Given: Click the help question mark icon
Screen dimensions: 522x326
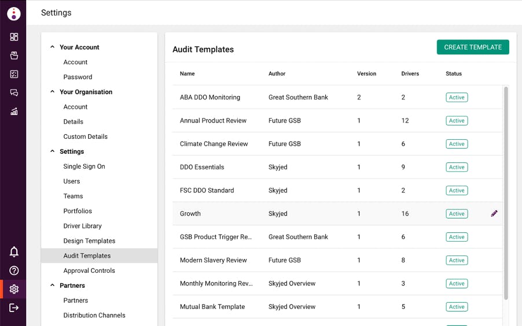Looking at the screenshot, I should coord(14,271).
